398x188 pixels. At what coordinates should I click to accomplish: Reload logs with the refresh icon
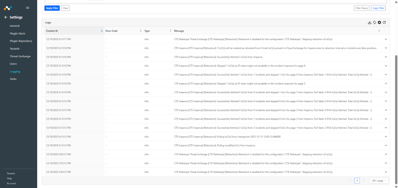(384, 23)
